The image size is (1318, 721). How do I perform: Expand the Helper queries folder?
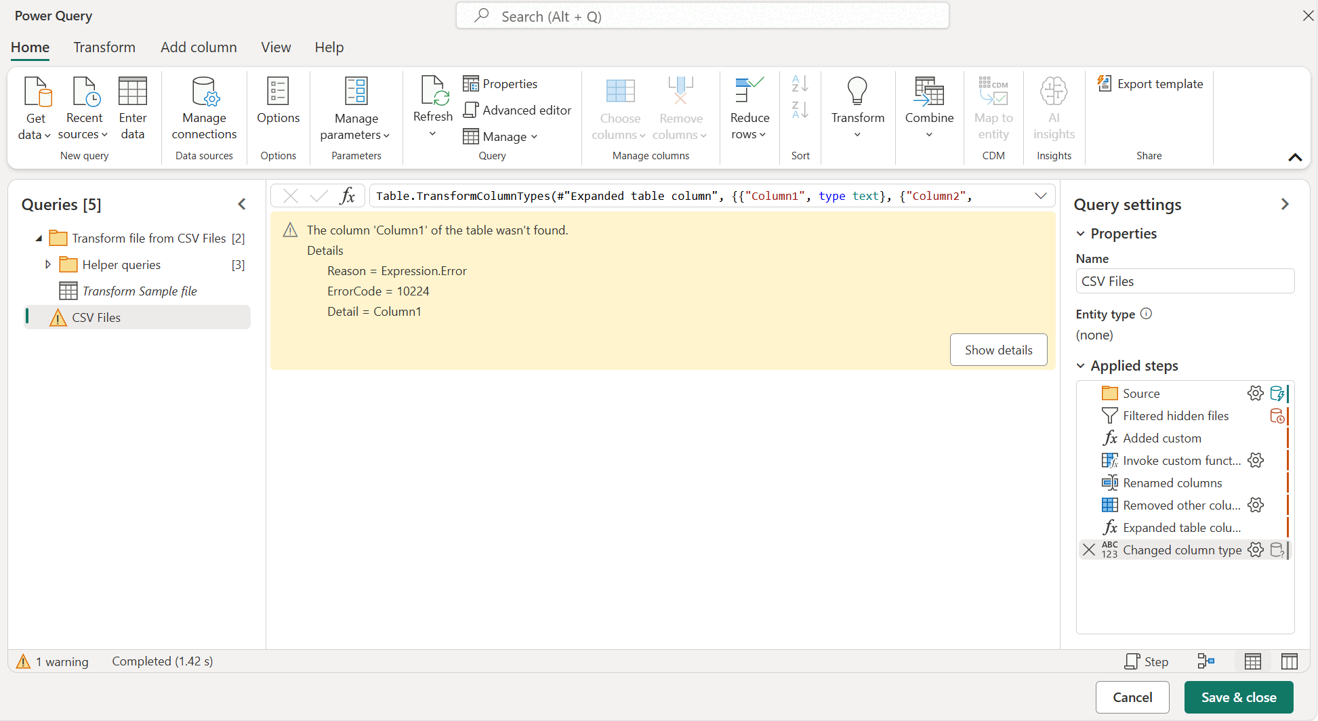pyautogui.click(x=48, y=264)
